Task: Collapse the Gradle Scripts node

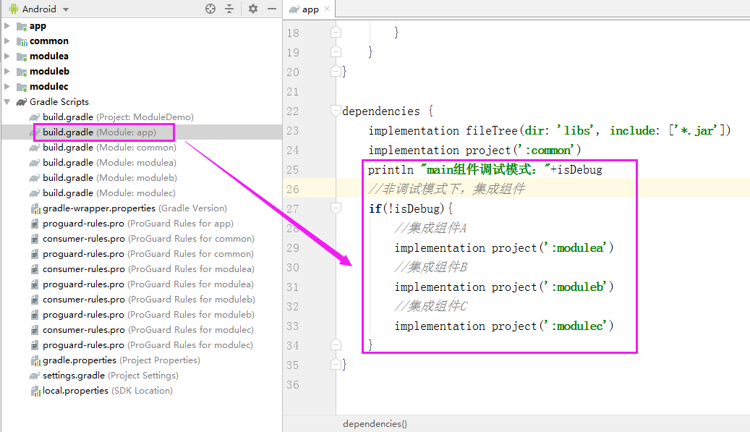Action: tap(7, 102)
